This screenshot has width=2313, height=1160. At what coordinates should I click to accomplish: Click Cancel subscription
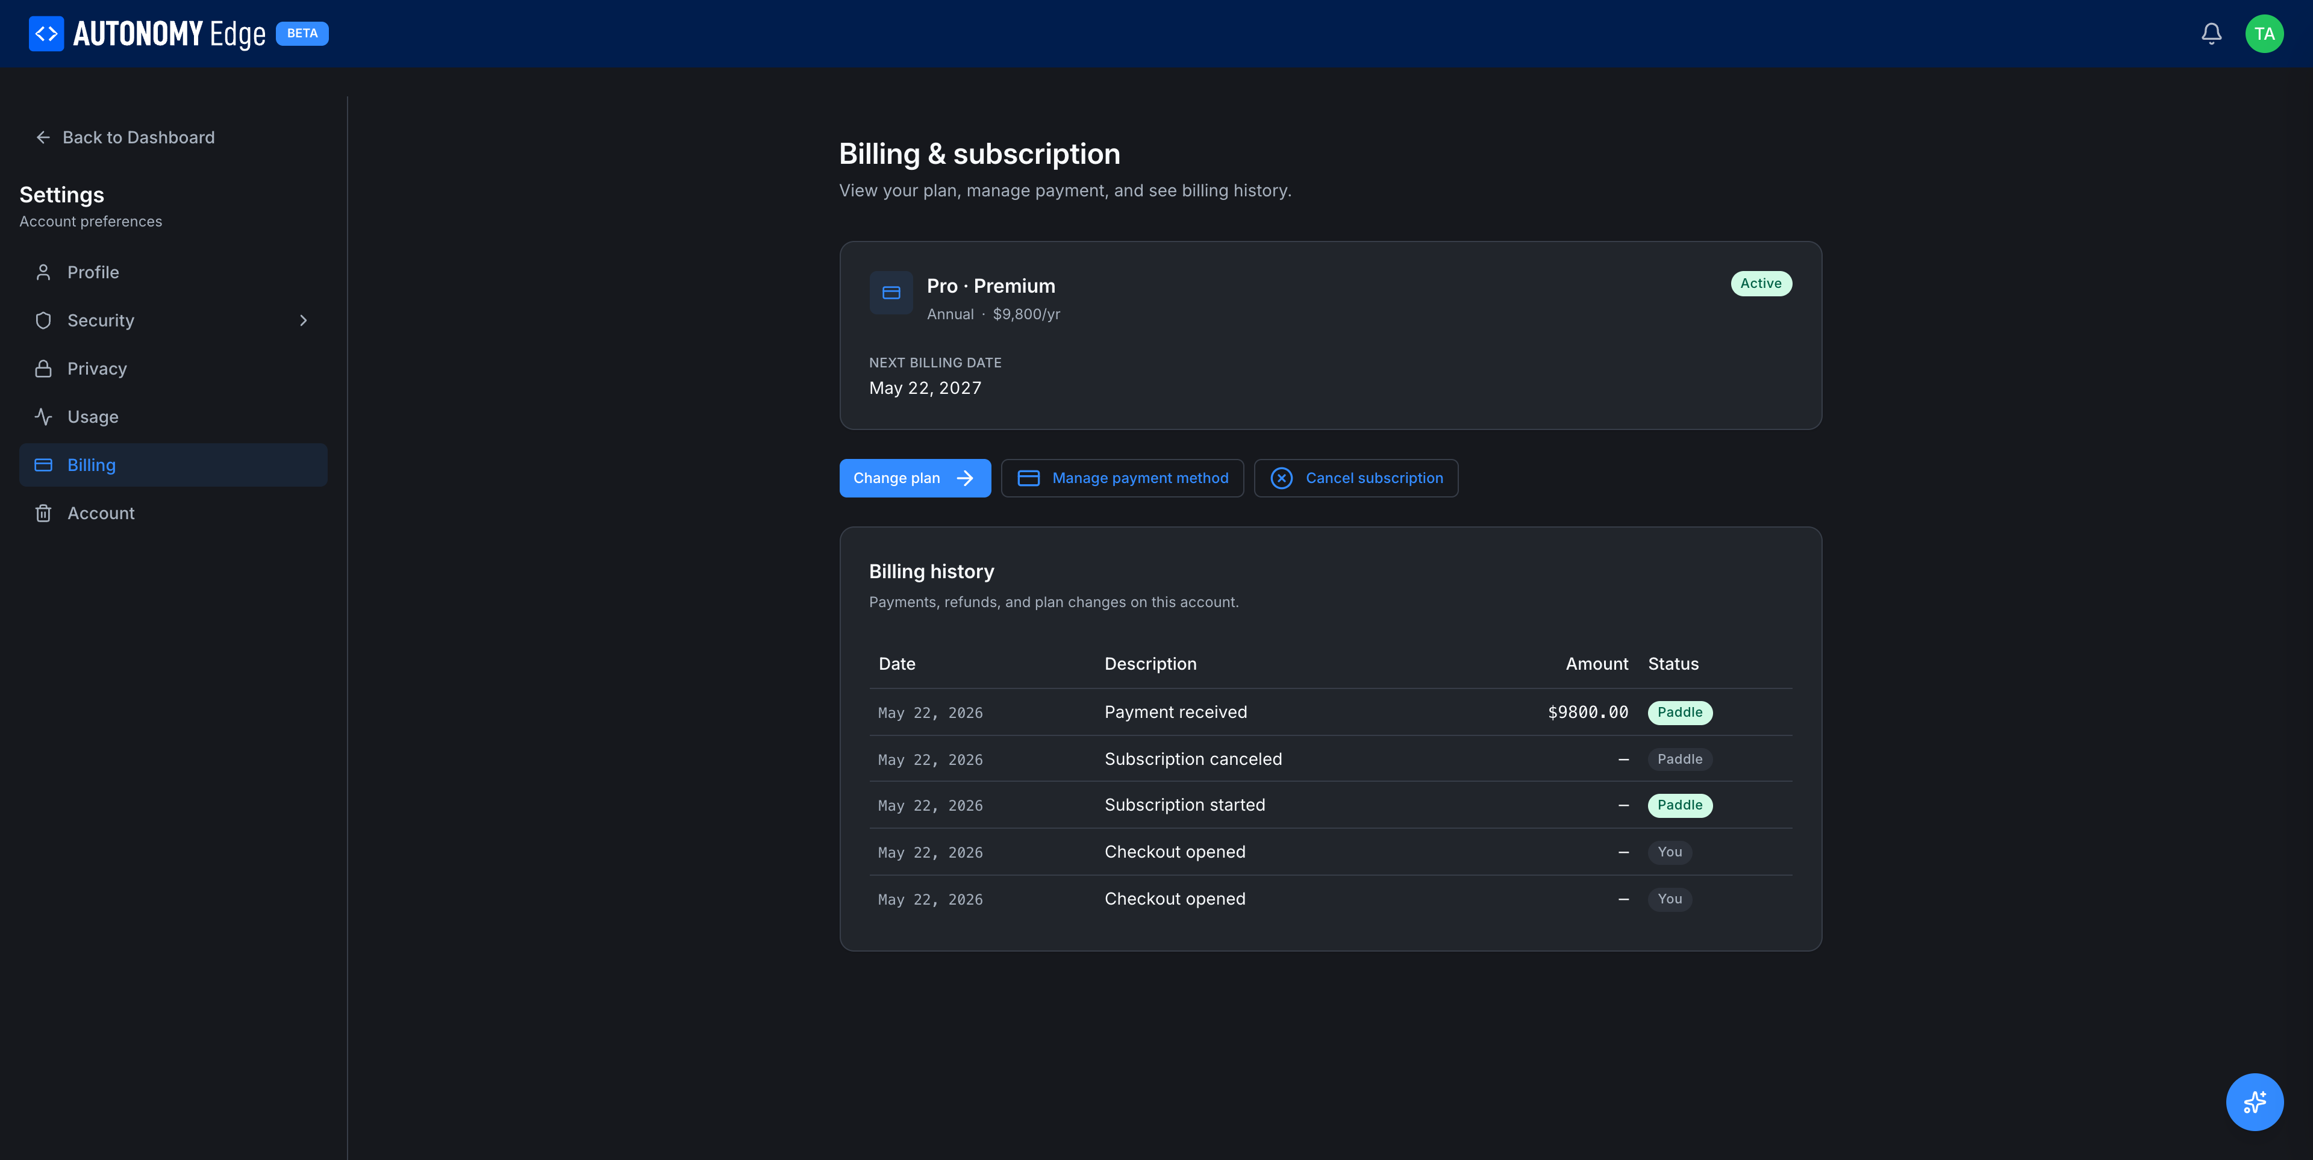(1356, 479)
